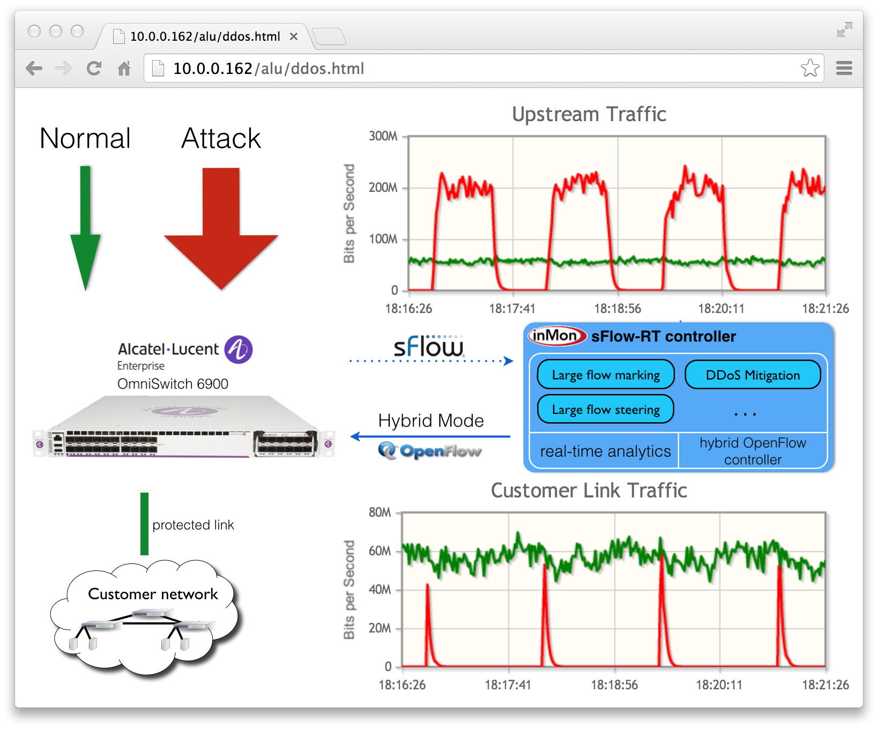Click the inMon logo in the controller box

click(x=557, y=337)
